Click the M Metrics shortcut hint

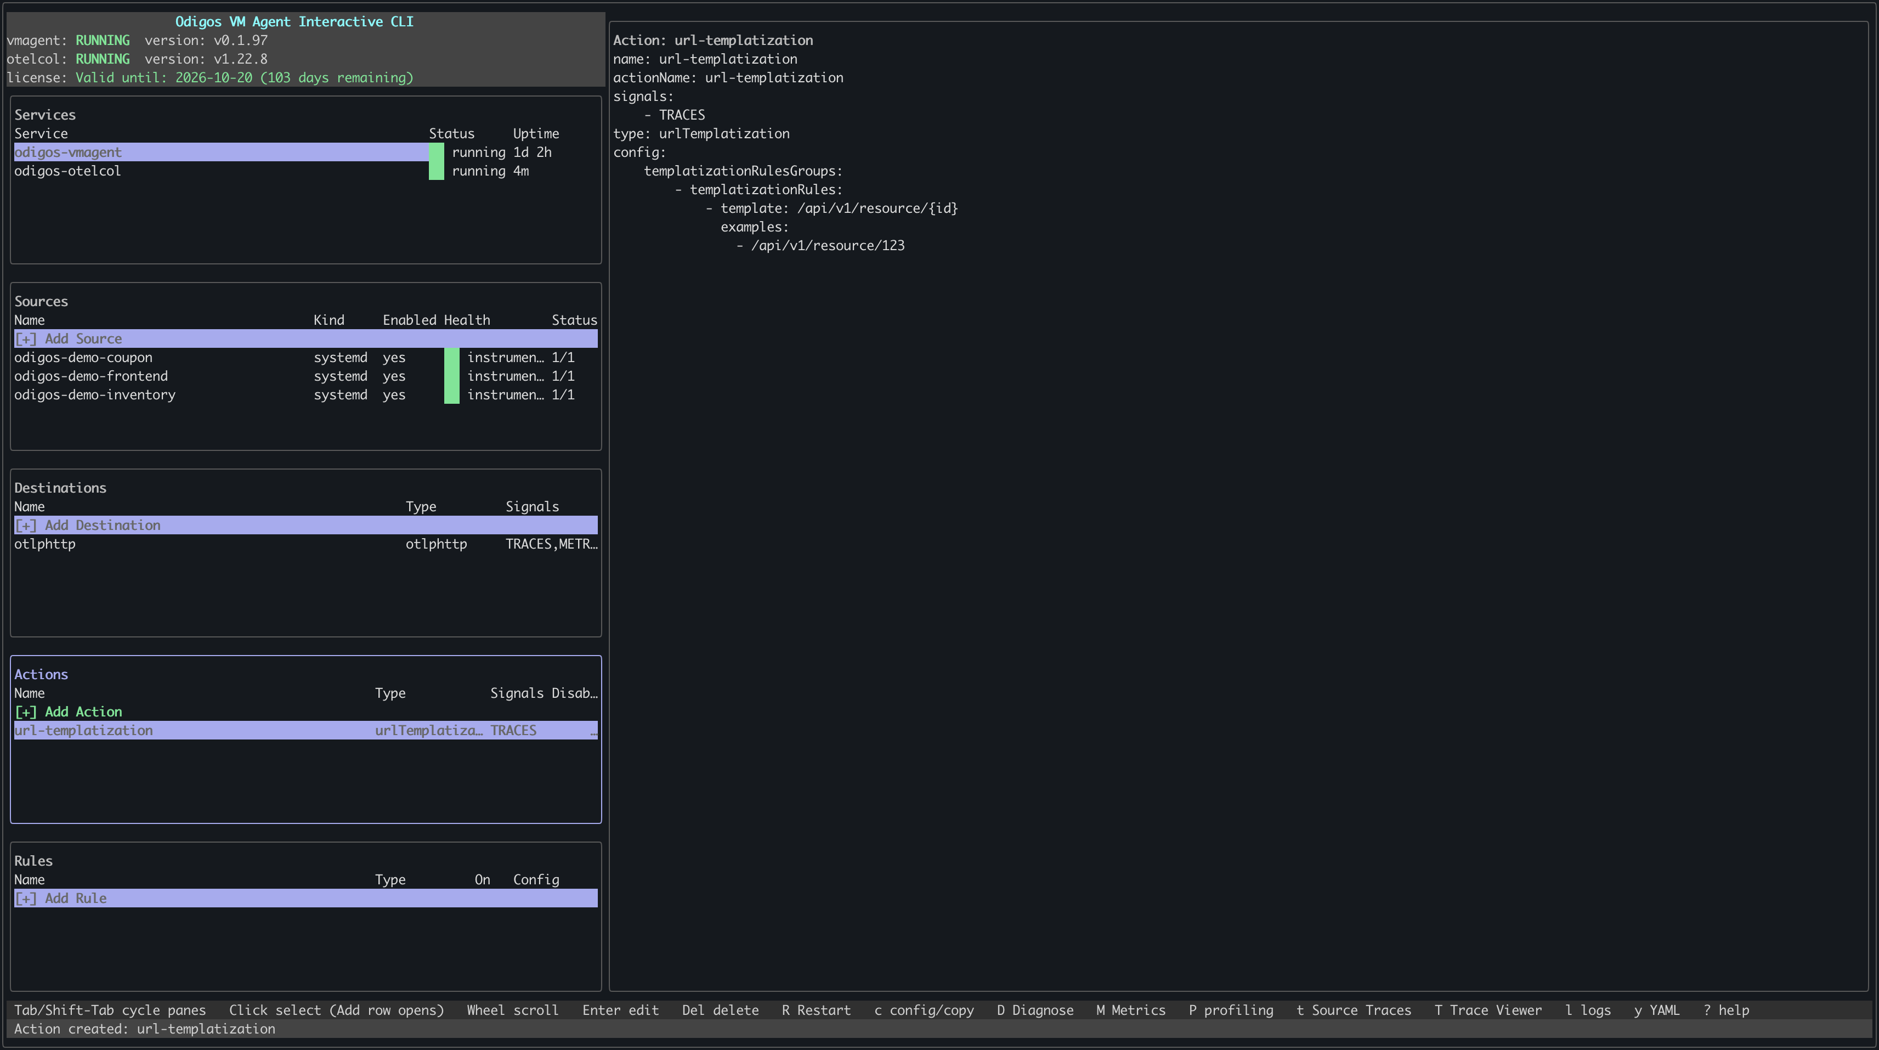1130,1011
